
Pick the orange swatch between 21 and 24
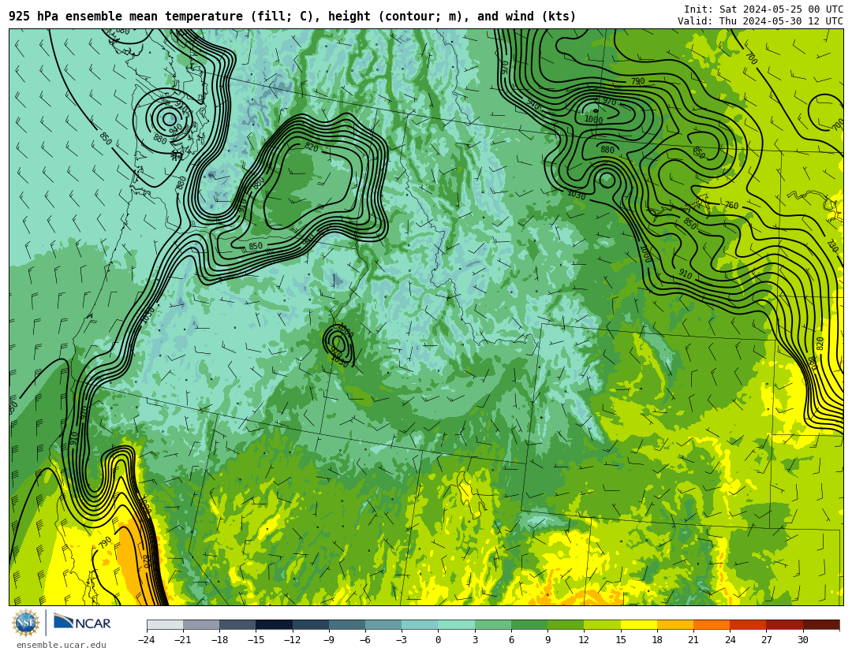712,624
